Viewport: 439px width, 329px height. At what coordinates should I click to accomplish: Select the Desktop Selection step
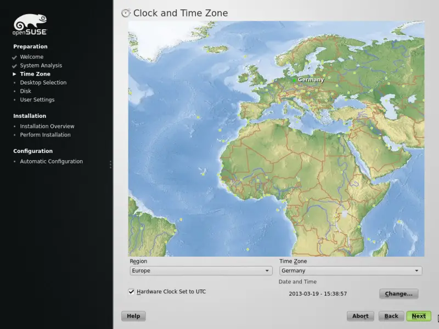[x=43, y=83]
